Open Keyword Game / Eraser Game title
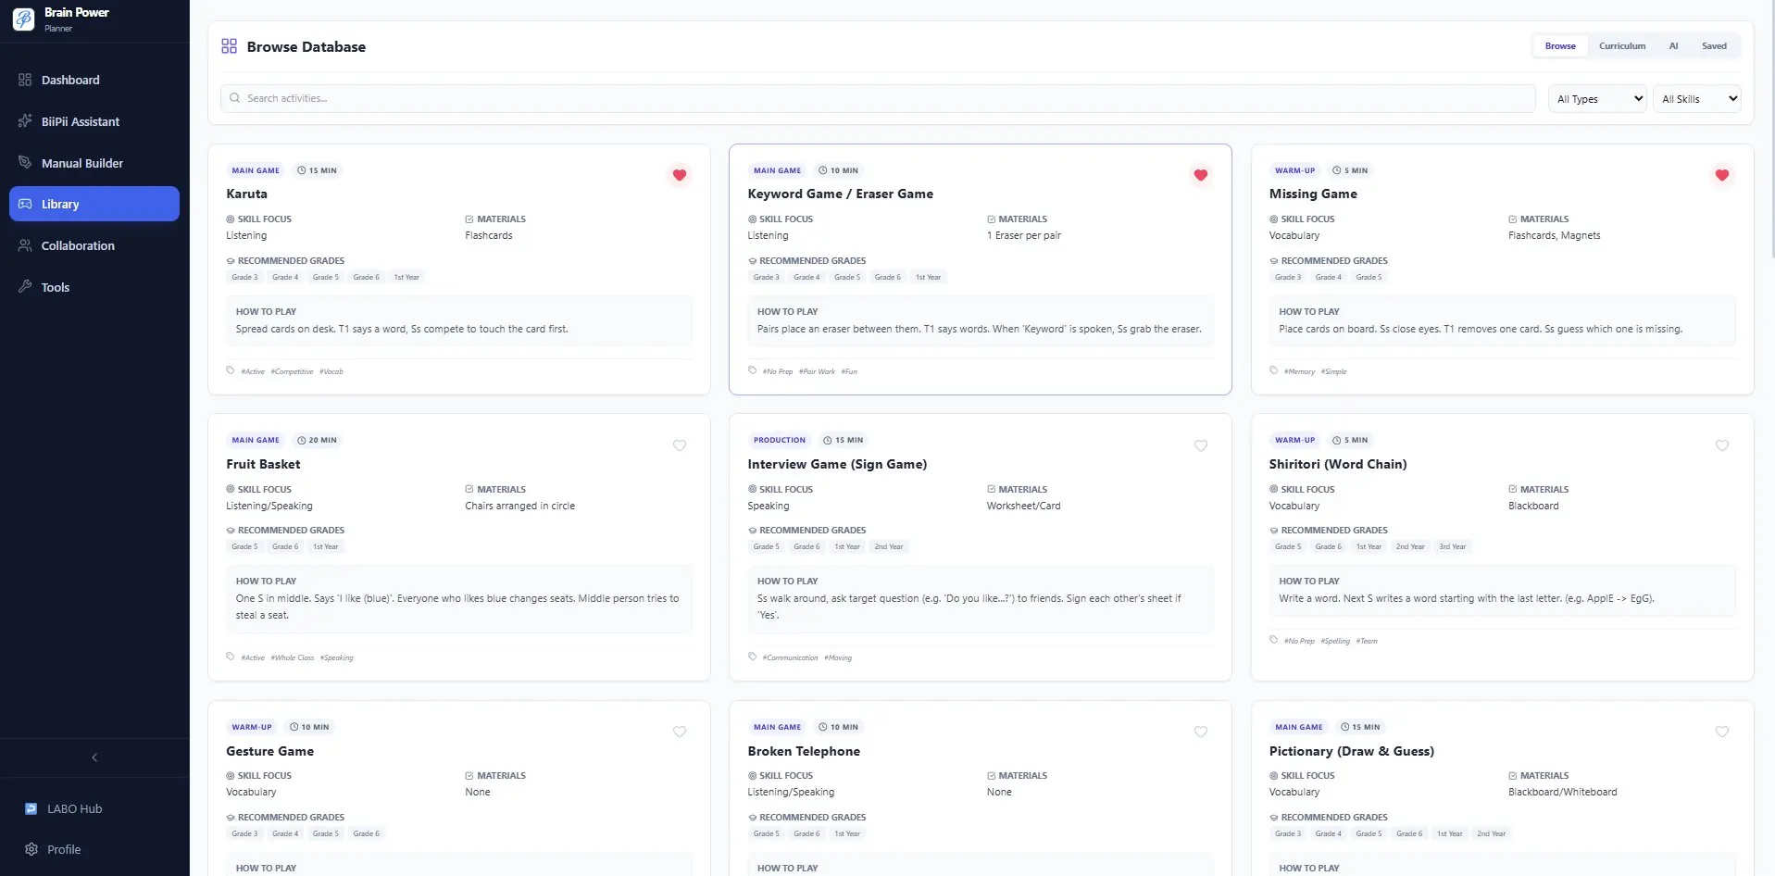This screenshot has width=1775, height=876. tap(841, 194)
